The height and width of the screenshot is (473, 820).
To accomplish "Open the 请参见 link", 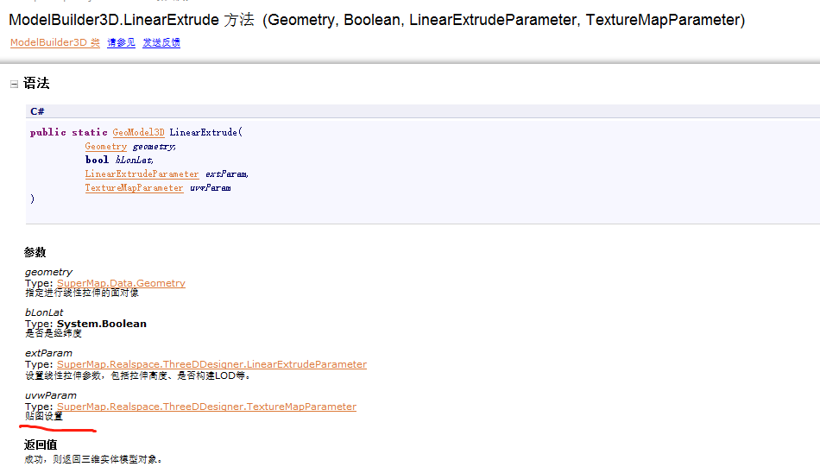I will click(122, 42).
